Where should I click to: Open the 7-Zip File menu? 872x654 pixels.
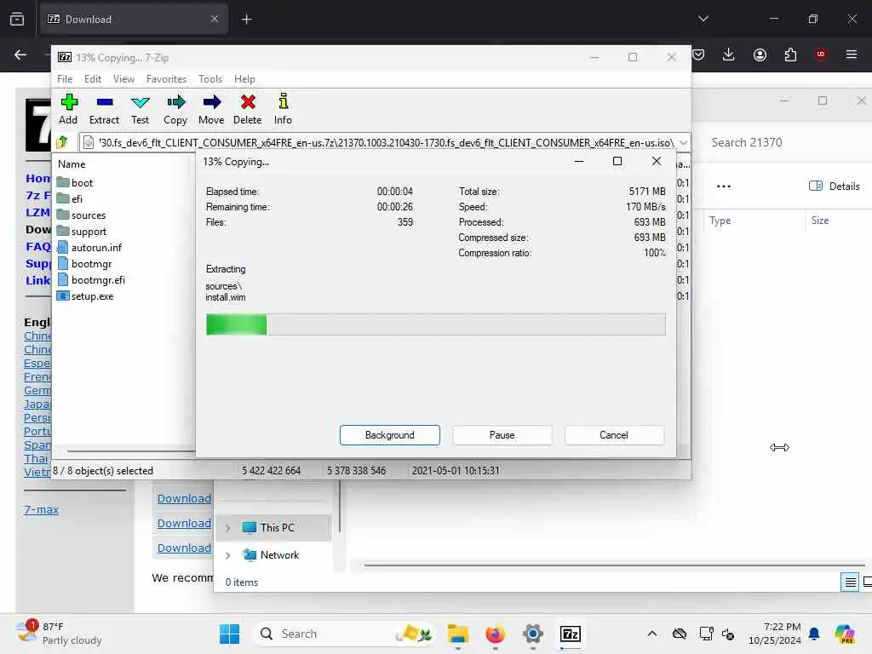coord(65,79)
